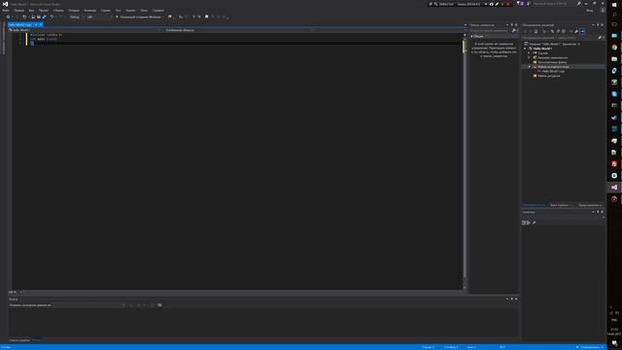Close the Hello World.cpp editor tab
Image resolution: width=622 pixels, height=350 pixels.
(x=41, y=24)
